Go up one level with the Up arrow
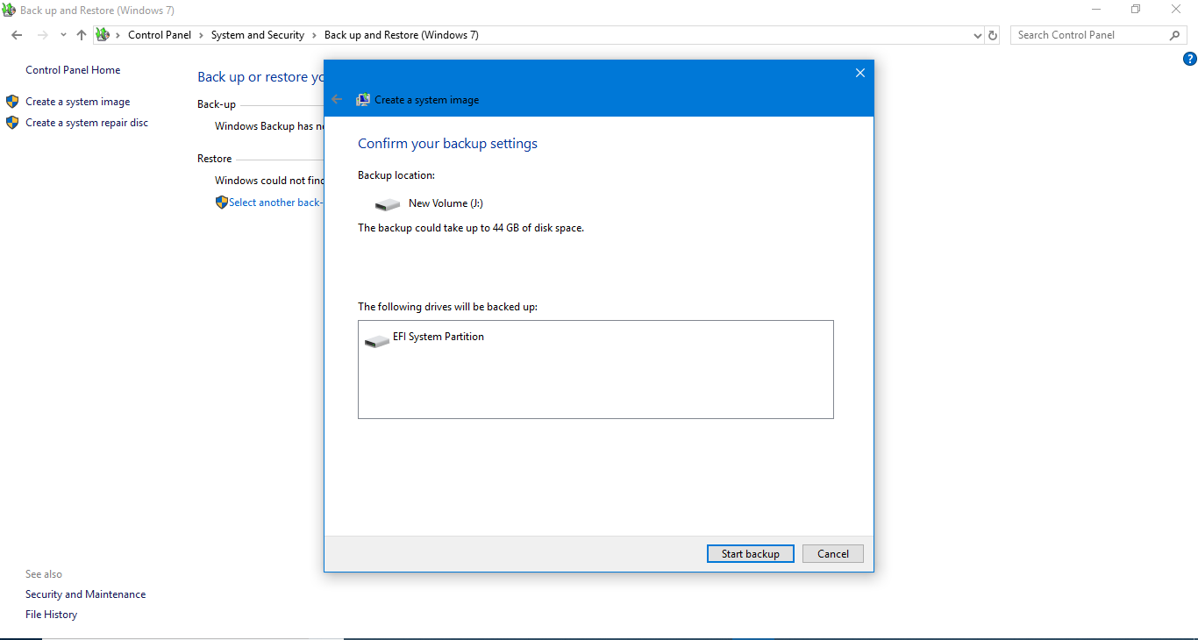 click(82, 35)
